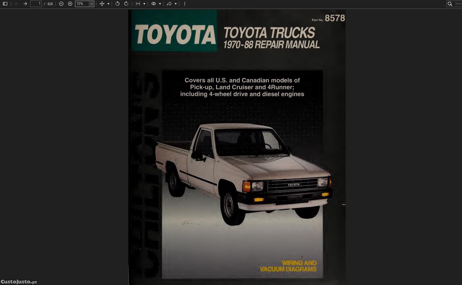
Task: Click the page number input field
Action: coord(36,4)
